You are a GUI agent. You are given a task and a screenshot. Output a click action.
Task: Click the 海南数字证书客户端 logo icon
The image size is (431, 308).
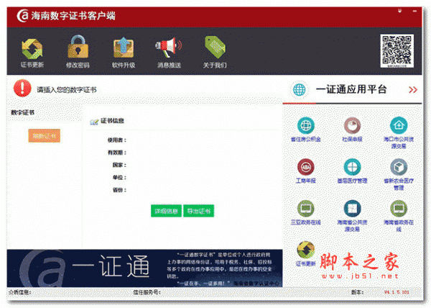[x=22, y=16]
